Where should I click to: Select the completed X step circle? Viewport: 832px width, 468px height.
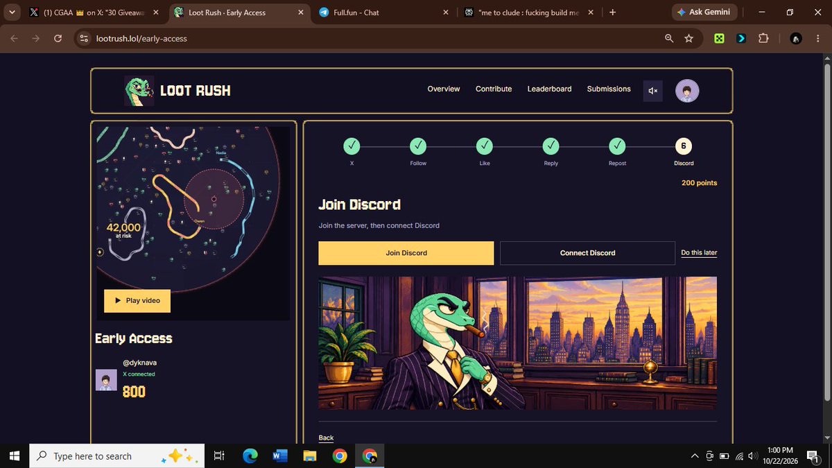352,146
